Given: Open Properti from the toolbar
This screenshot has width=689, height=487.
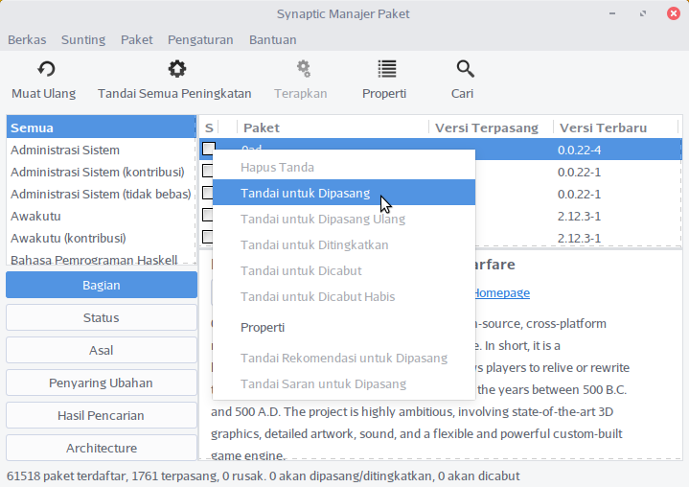Looking at the screenshot, I should pos(385,79).
